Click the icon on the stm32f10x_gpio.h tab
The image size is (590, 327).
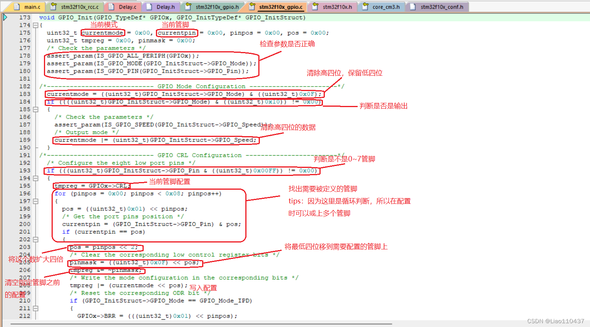click(188, 7)
